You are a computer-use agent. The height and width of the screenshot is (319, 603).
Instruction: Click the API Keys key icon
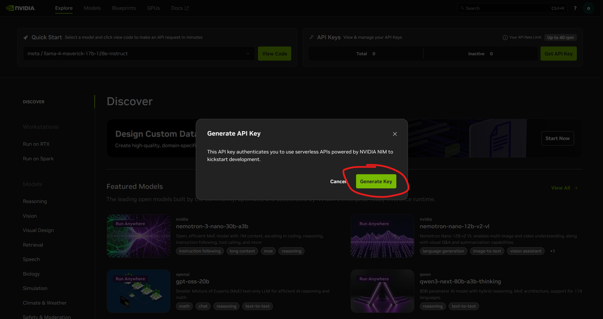(x=311, y=37)
